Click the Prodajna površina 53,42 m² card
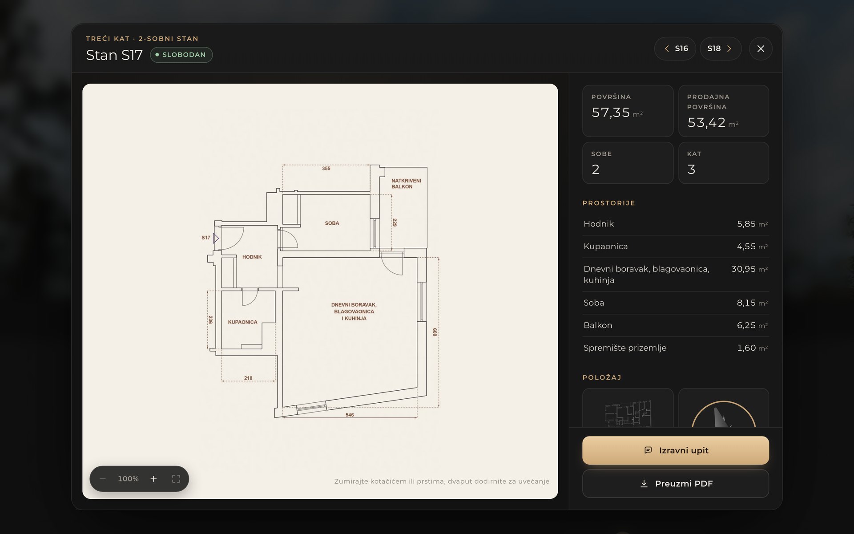The image size is (854, 534). click(x=724, y=111)
